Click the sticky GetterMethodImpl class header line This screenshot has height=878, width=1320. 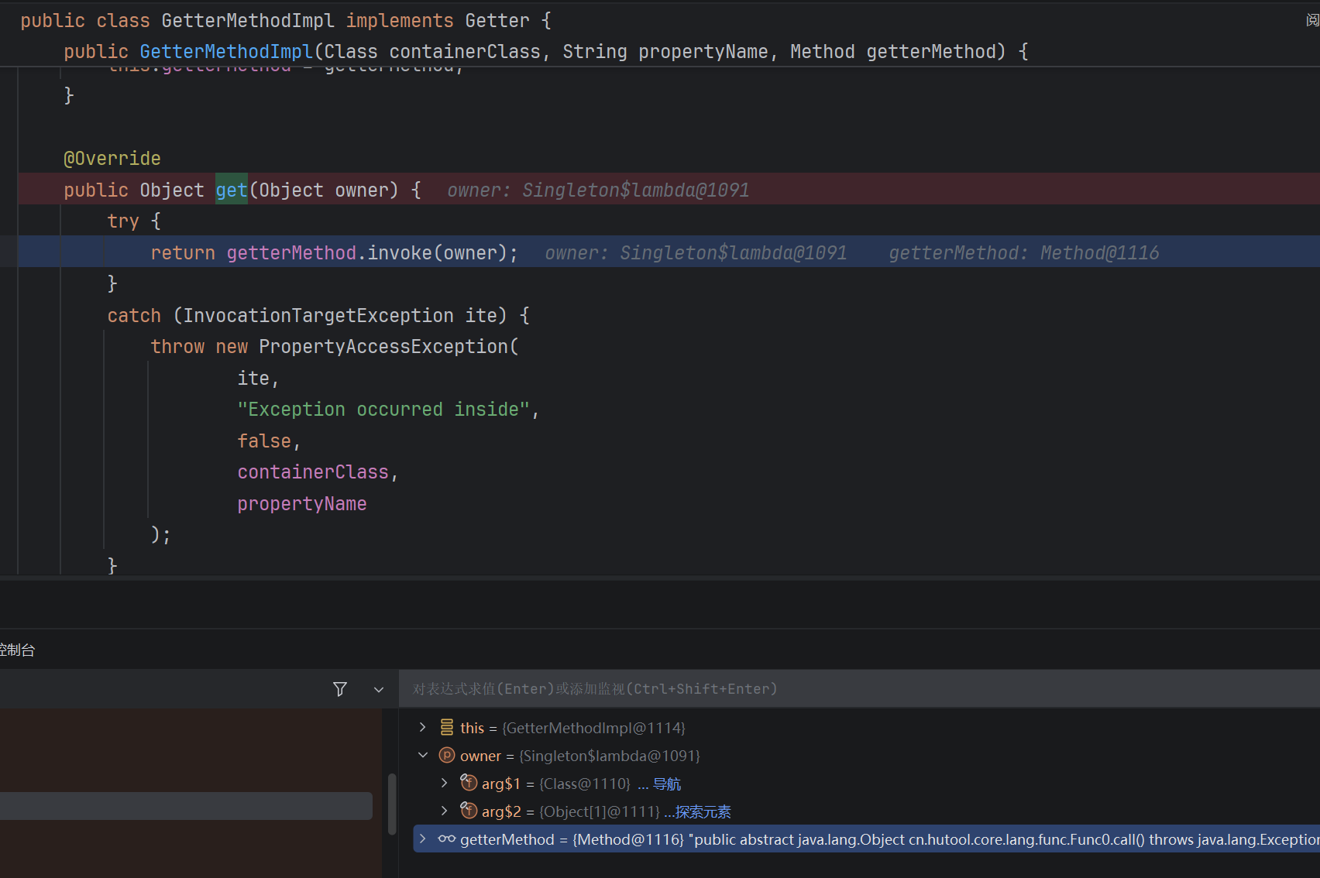pos(285,20)
